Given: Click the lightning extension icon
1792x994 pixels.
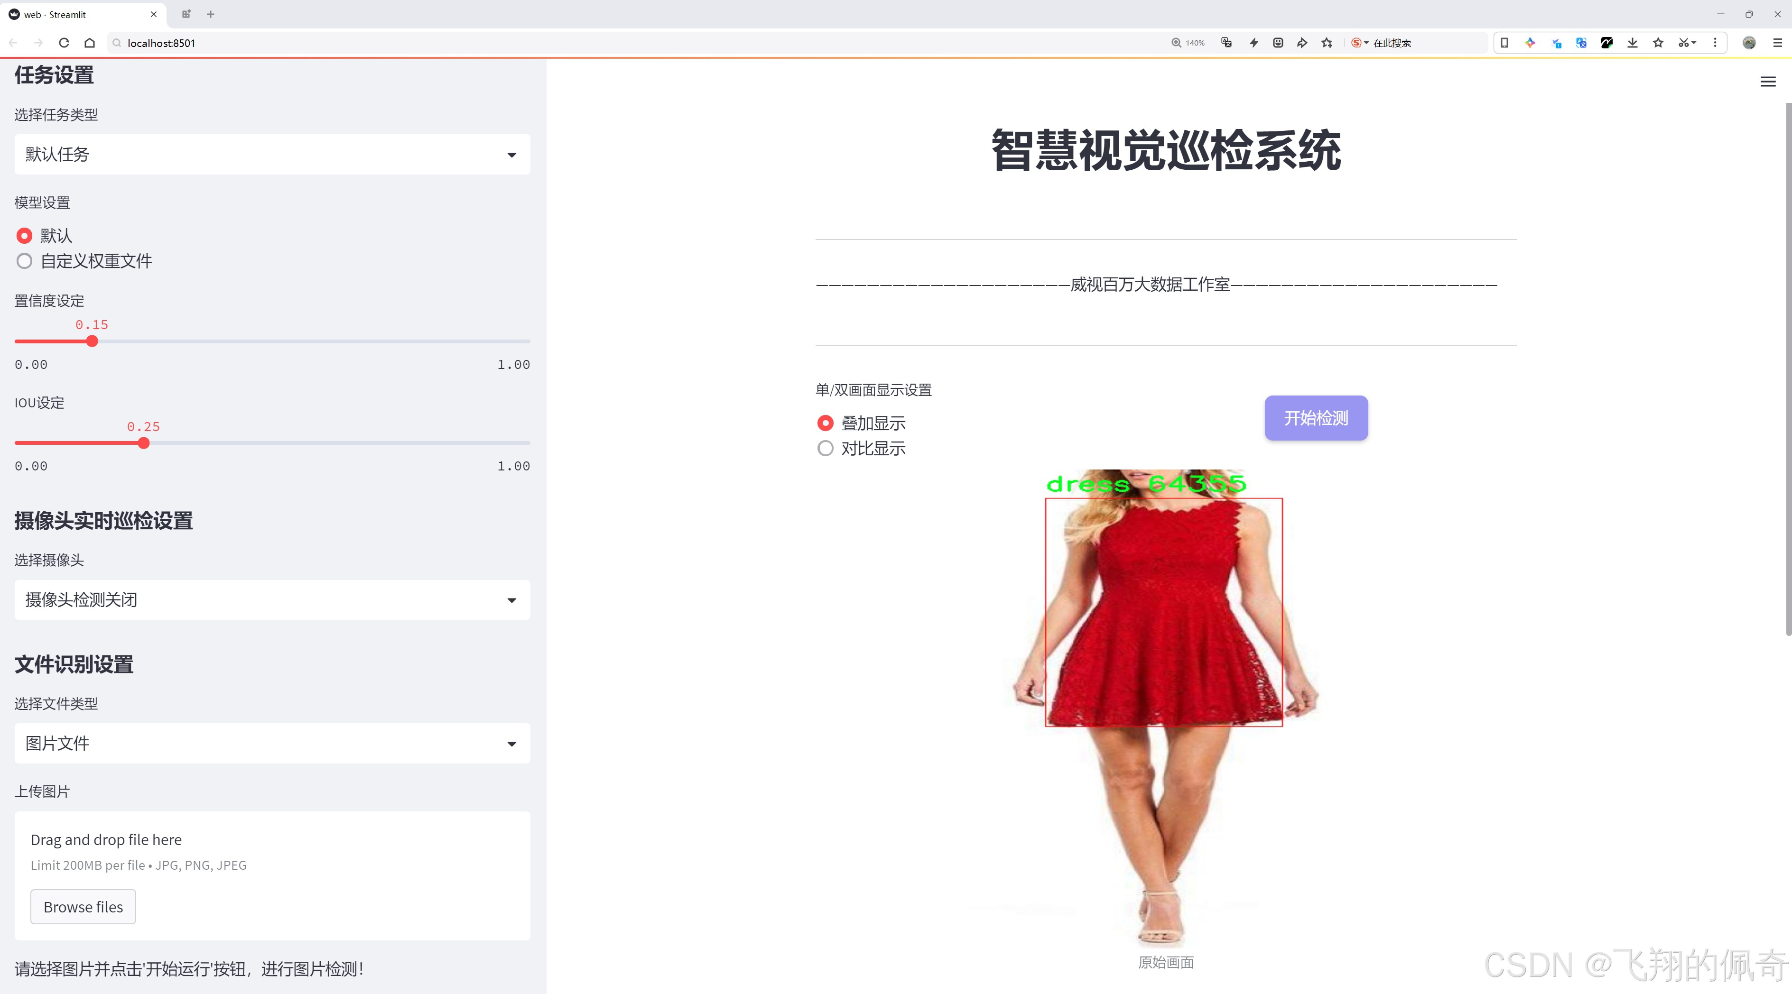Looking at the screenshot, I should (x=1253, y=42).
